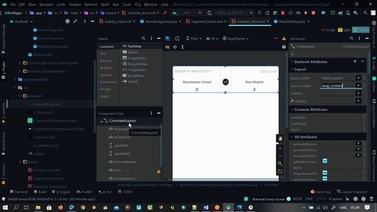Minimize the Component Tree panel
The width and height of the screenshot is (377, 212).
pyautogui.click(x=158, y=113)
